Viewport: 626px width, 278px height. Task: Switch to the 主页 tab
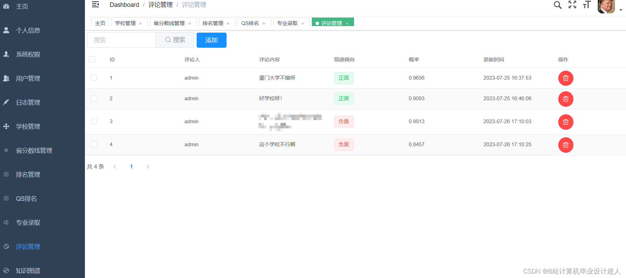point(100,23)
